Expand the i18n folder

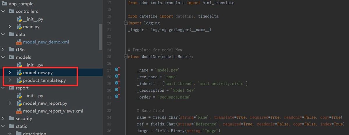[x=3, y=49]
